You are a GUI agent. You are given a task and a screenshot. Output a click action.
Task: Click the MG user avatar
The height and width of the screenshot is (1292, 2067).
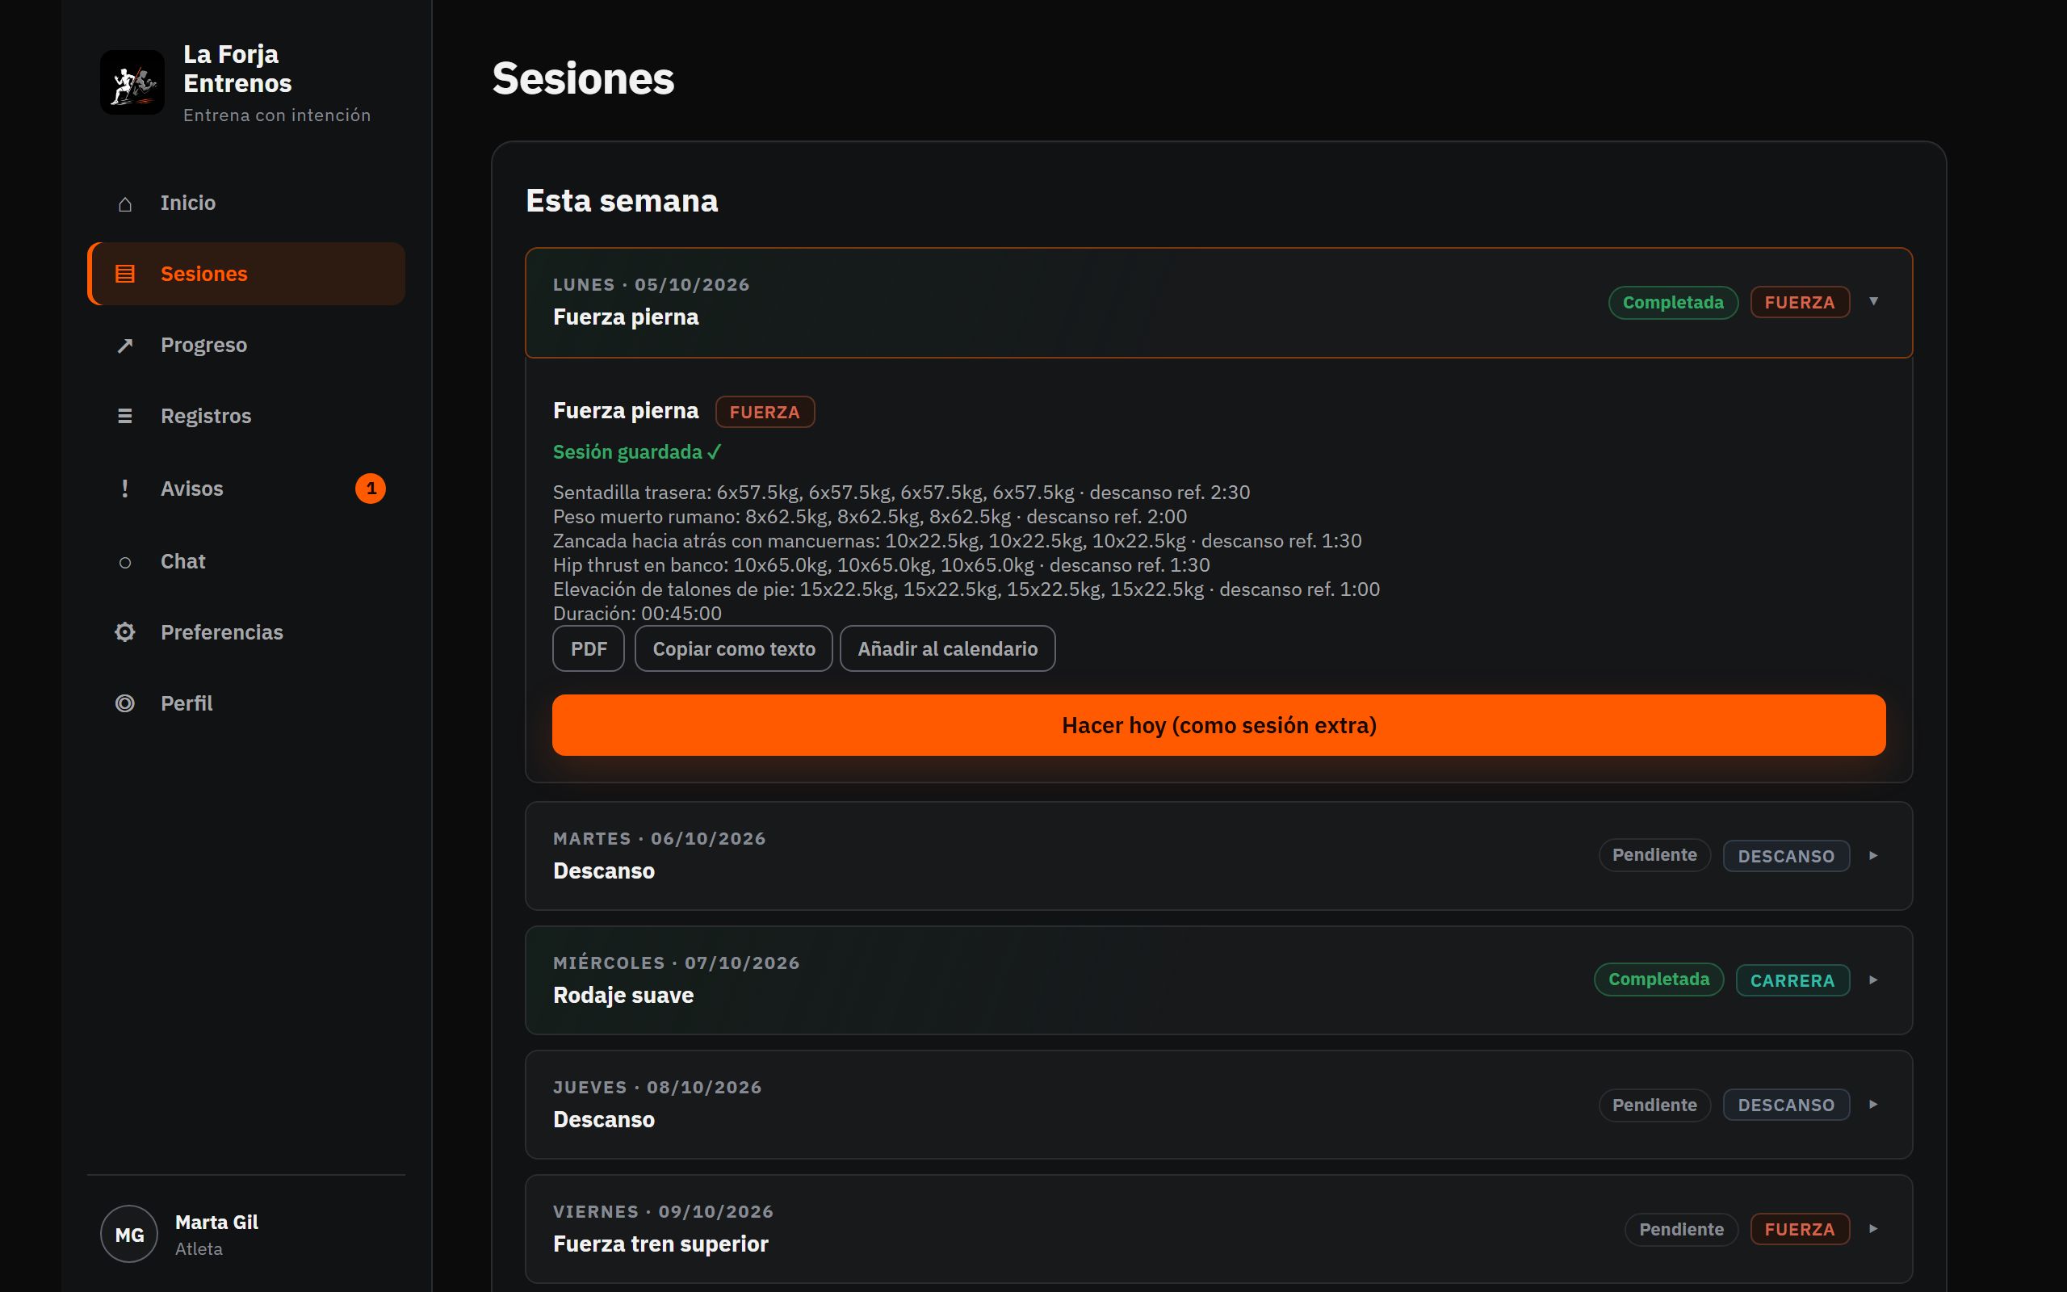point(129,1234)
